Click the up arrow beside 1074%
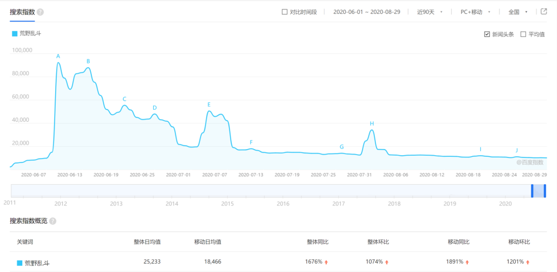 [387, 262]
